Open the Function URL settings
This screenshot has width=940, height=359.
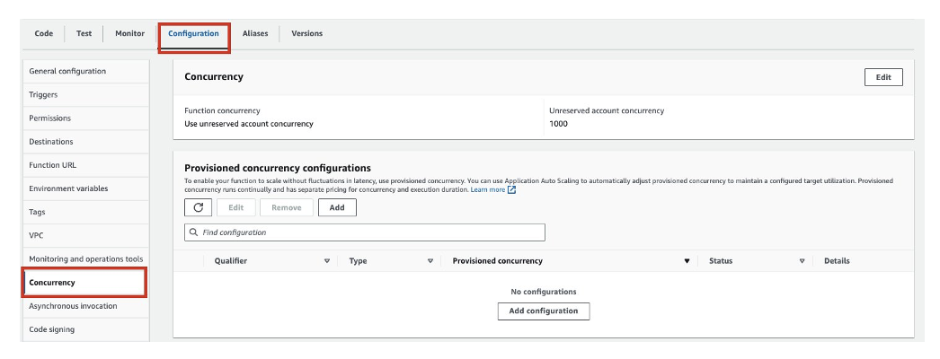pyautogui.click(x=51, y=165)
